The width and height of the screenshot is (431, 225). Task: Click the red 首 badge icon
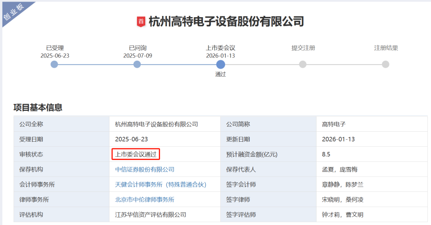141,22
